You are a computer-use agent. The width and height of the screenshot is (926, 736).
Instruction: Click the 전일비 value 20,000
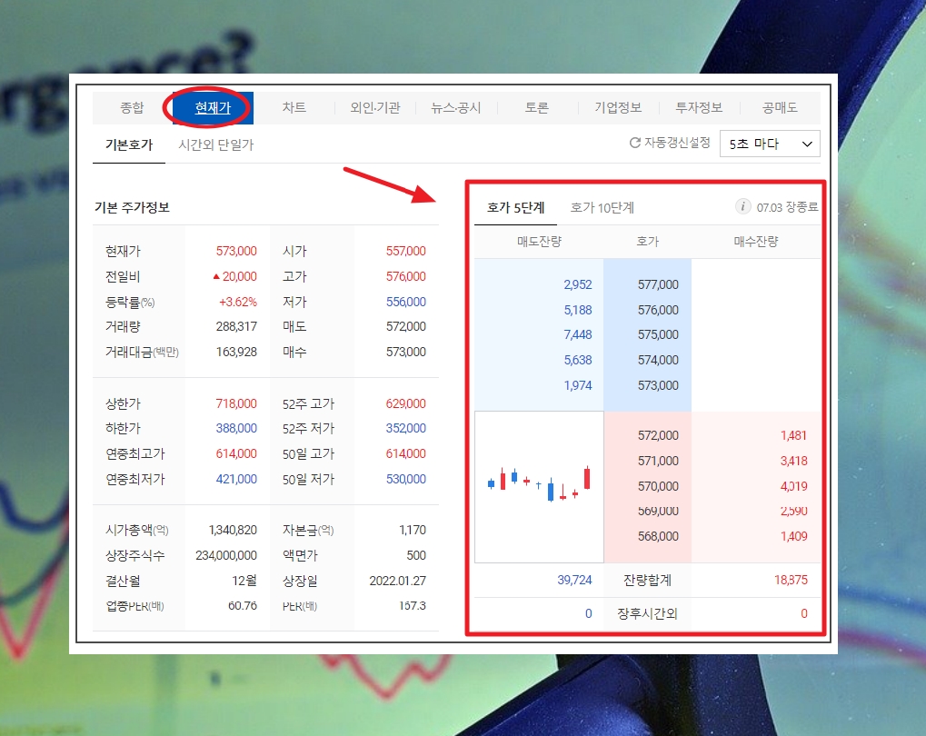tap(239, 276)
